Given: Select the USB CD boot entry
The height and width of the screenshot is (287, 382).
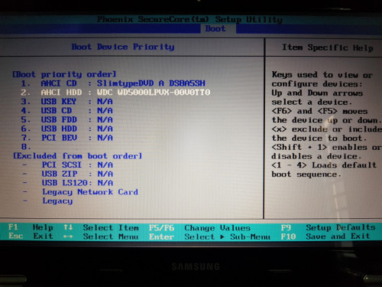Looking at the screenshot, I should [67, 111].
